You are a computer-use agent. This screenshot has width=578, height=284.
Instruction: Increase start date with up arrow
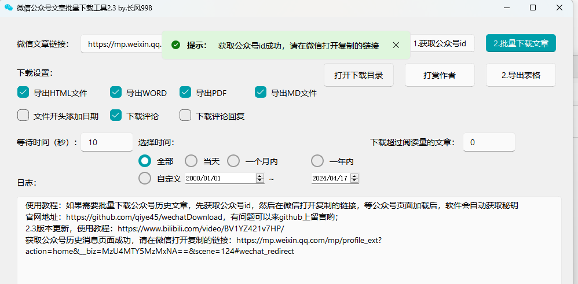tap(260, 176)
